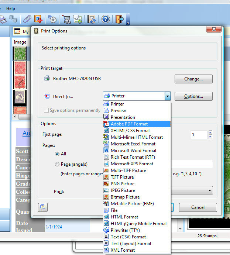Click the first page number field

(199, 135)
